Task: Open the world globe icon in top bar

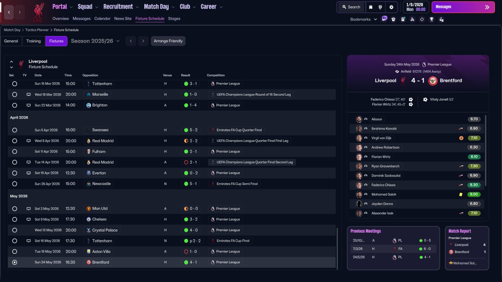Action: tap(380, 7)
